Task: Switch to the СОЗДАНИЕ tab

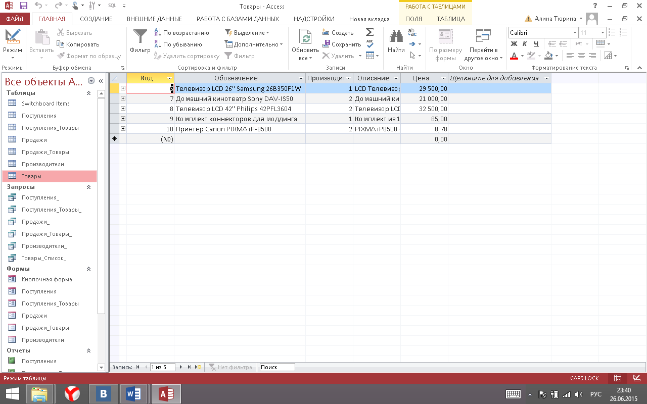Action: pos(96,19)
